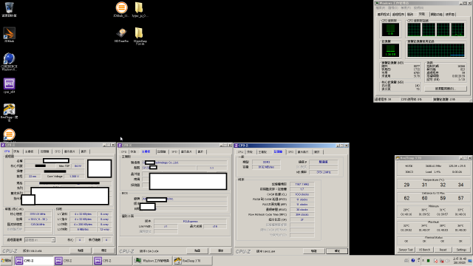Image resolution: width=473 pixels, height=266 pixels.
Task: Switch to RealTemp 3.70 in the taskbar
Action: click(x=192, y=261)
